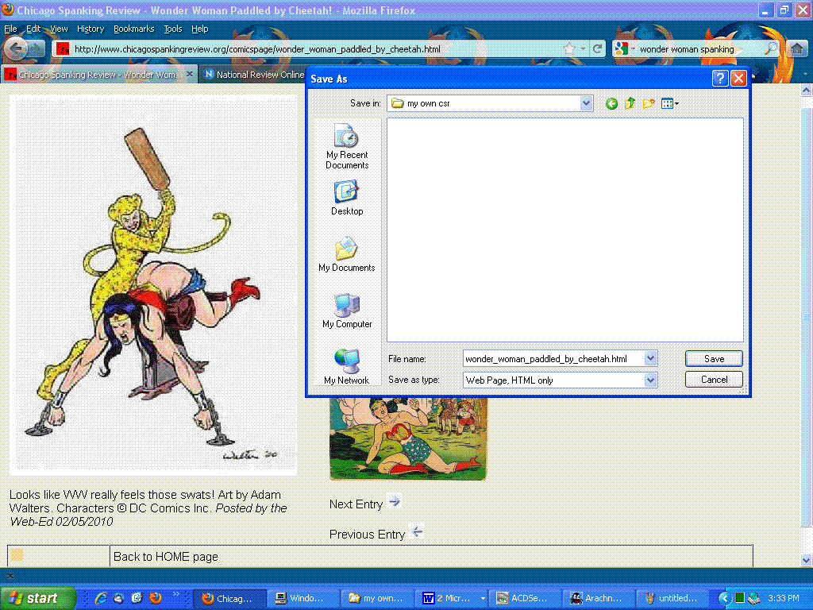This screenshot has height=610, width=813.
Task: Open Firefox View menu
Action: [59, 29]
